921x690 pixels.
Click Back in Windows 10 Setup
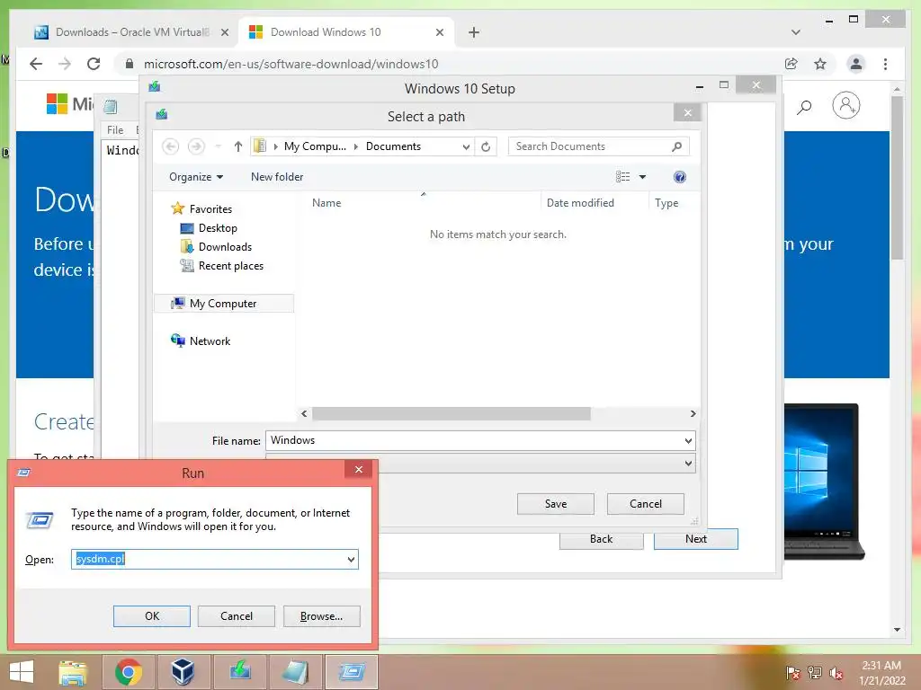(601, 539)
